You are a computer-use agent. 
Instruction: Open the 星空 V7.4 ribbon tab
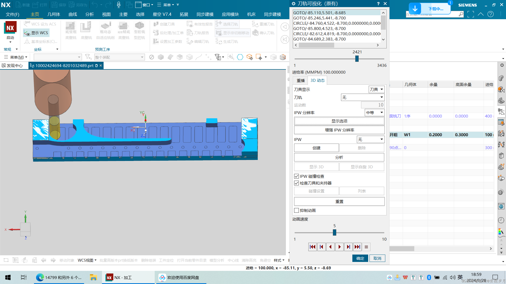(x=162, y=14)
